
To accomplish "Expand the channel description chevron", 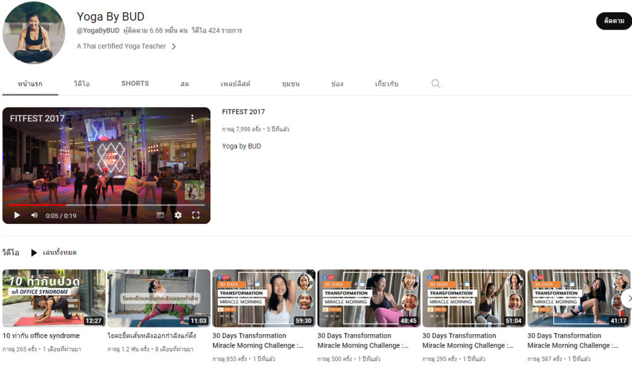I will point(173,46).
